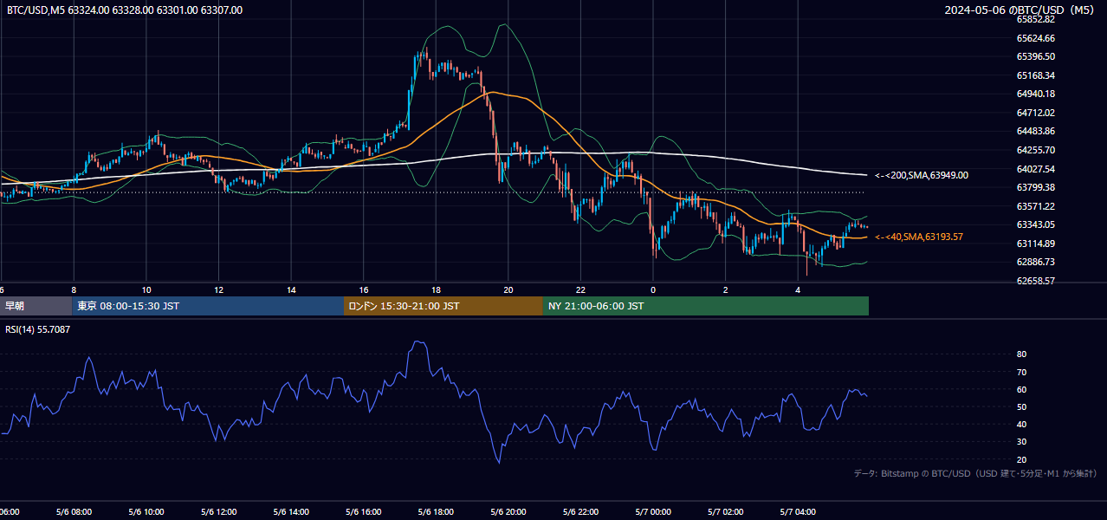The width and height of the screenshot is (1107, 520).
Task: Click the 2024-05-06 BTC/USD (M5) chart title
Action: point(1021,10)
